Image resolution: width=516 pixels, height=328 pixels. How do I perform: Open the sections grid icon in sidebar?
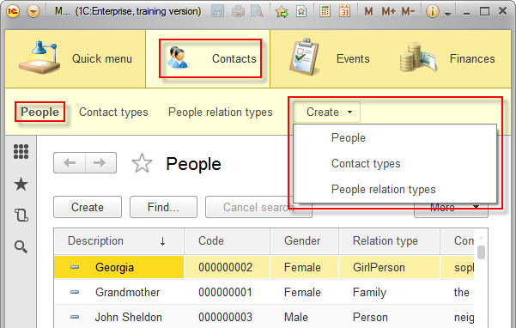pos(21,152)
